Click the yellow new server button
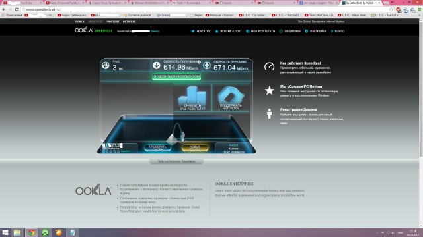Image resolution: width=423 pixels, height=237 pixels. coord(195,147)
